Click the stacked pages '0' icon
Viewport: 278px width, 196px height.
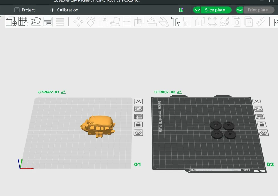tap(236, 21)
